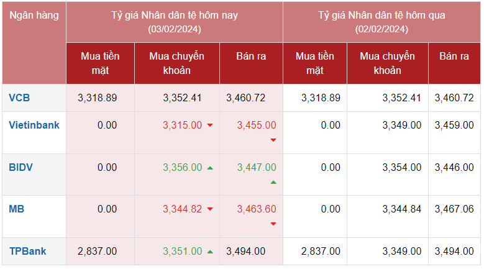This screenshot has width=484, height=269.
Task: Click red down arrow beside MB 3,344.82
Action: pyautogui.click(x=210, y=209)
